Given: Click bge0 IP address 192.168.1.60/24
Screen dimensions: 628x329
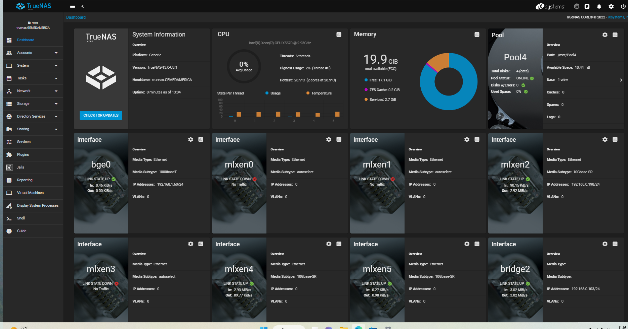Looking at the screenshot, I should click(x=170, y=185).
